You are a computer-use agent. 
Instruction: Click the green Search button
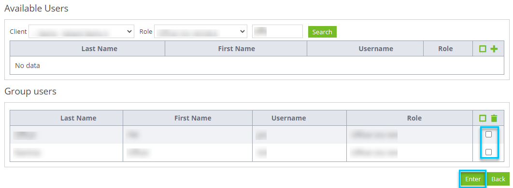point(322,32)
